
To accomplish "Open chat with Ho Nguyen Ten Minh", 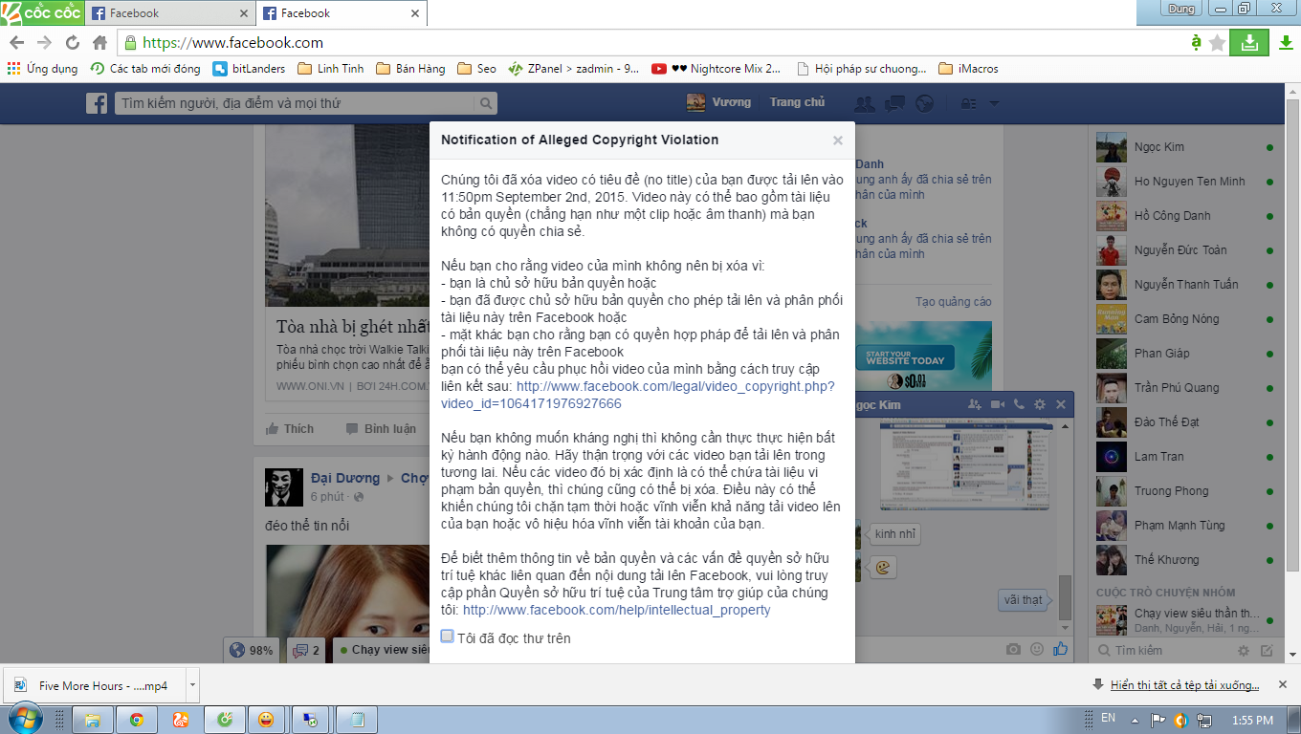I will (1185, 182).
